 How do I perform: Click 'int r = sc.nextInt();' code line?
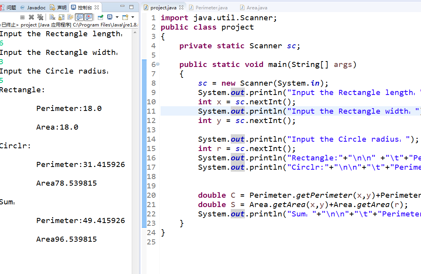click(x=247, y=149)
